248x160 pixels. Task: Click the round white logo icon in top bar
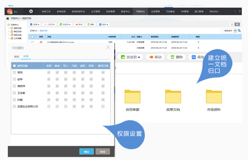pyautogui.click(x=31, y=11)
